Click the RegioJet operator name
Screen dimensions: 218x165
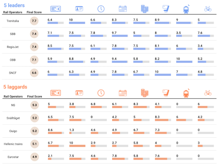click(x=13, y=47)
